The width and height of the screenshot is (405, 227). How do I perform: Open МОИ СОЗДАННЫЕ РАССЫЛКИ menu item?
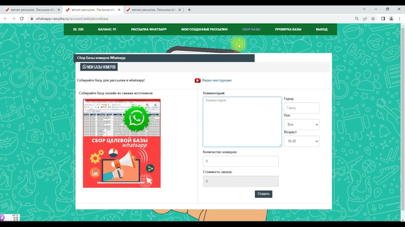pyautogui.click(x=204, y=29)
